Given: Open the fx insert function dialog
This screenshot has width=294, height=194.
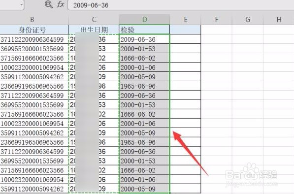Looking at the screenshot, I should tap(61, 4).
